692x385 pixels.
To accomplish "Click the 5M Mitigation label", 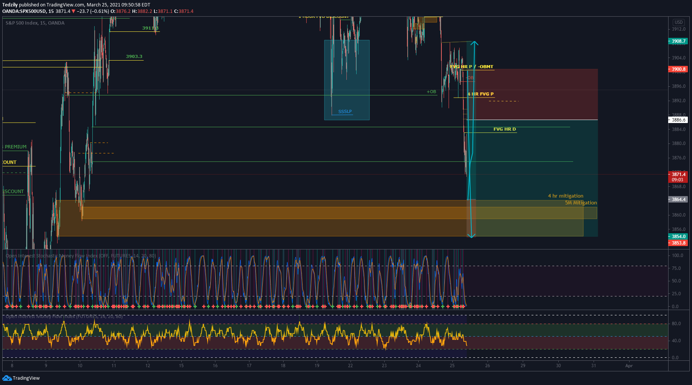I will (581, 203).
